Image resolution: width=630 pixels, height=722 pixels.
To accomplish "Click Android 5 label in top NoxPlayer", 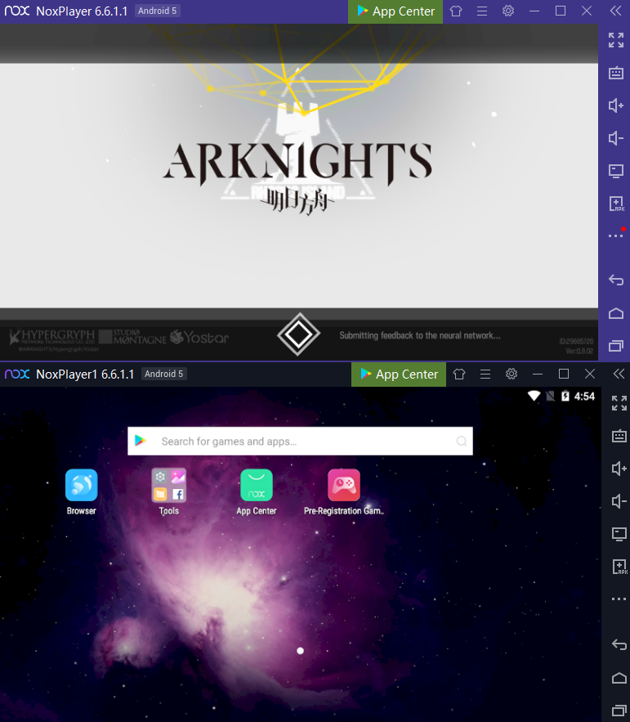I will point(158,11).
